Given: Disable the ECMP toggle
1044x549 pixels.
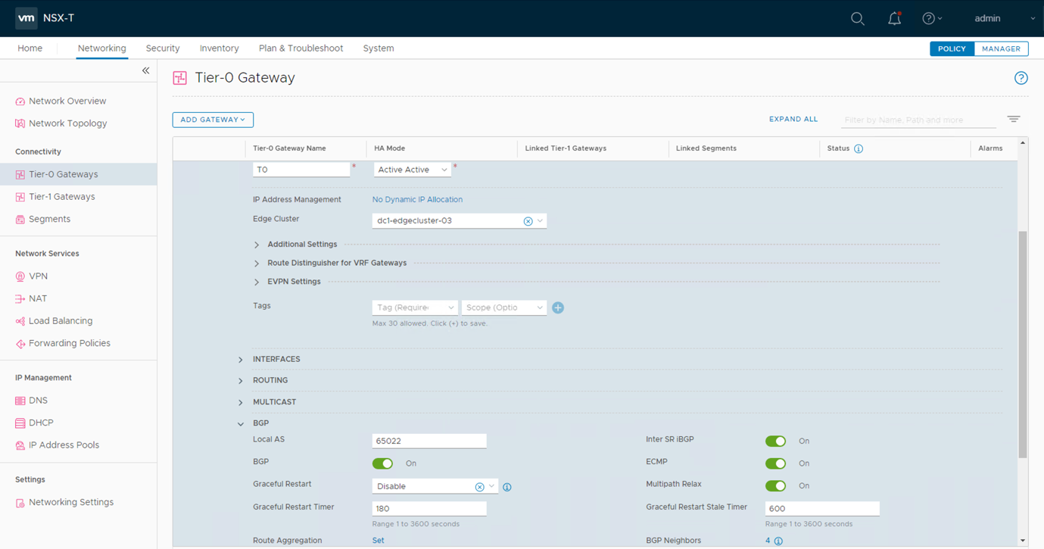Looking at the screenshot, I should (x=775, y=463).
